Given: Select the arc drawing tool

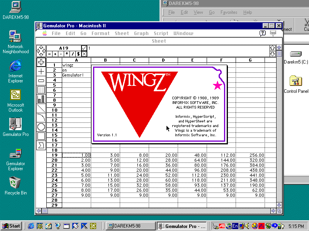Looking at the screenshot, I should (41, 117).
